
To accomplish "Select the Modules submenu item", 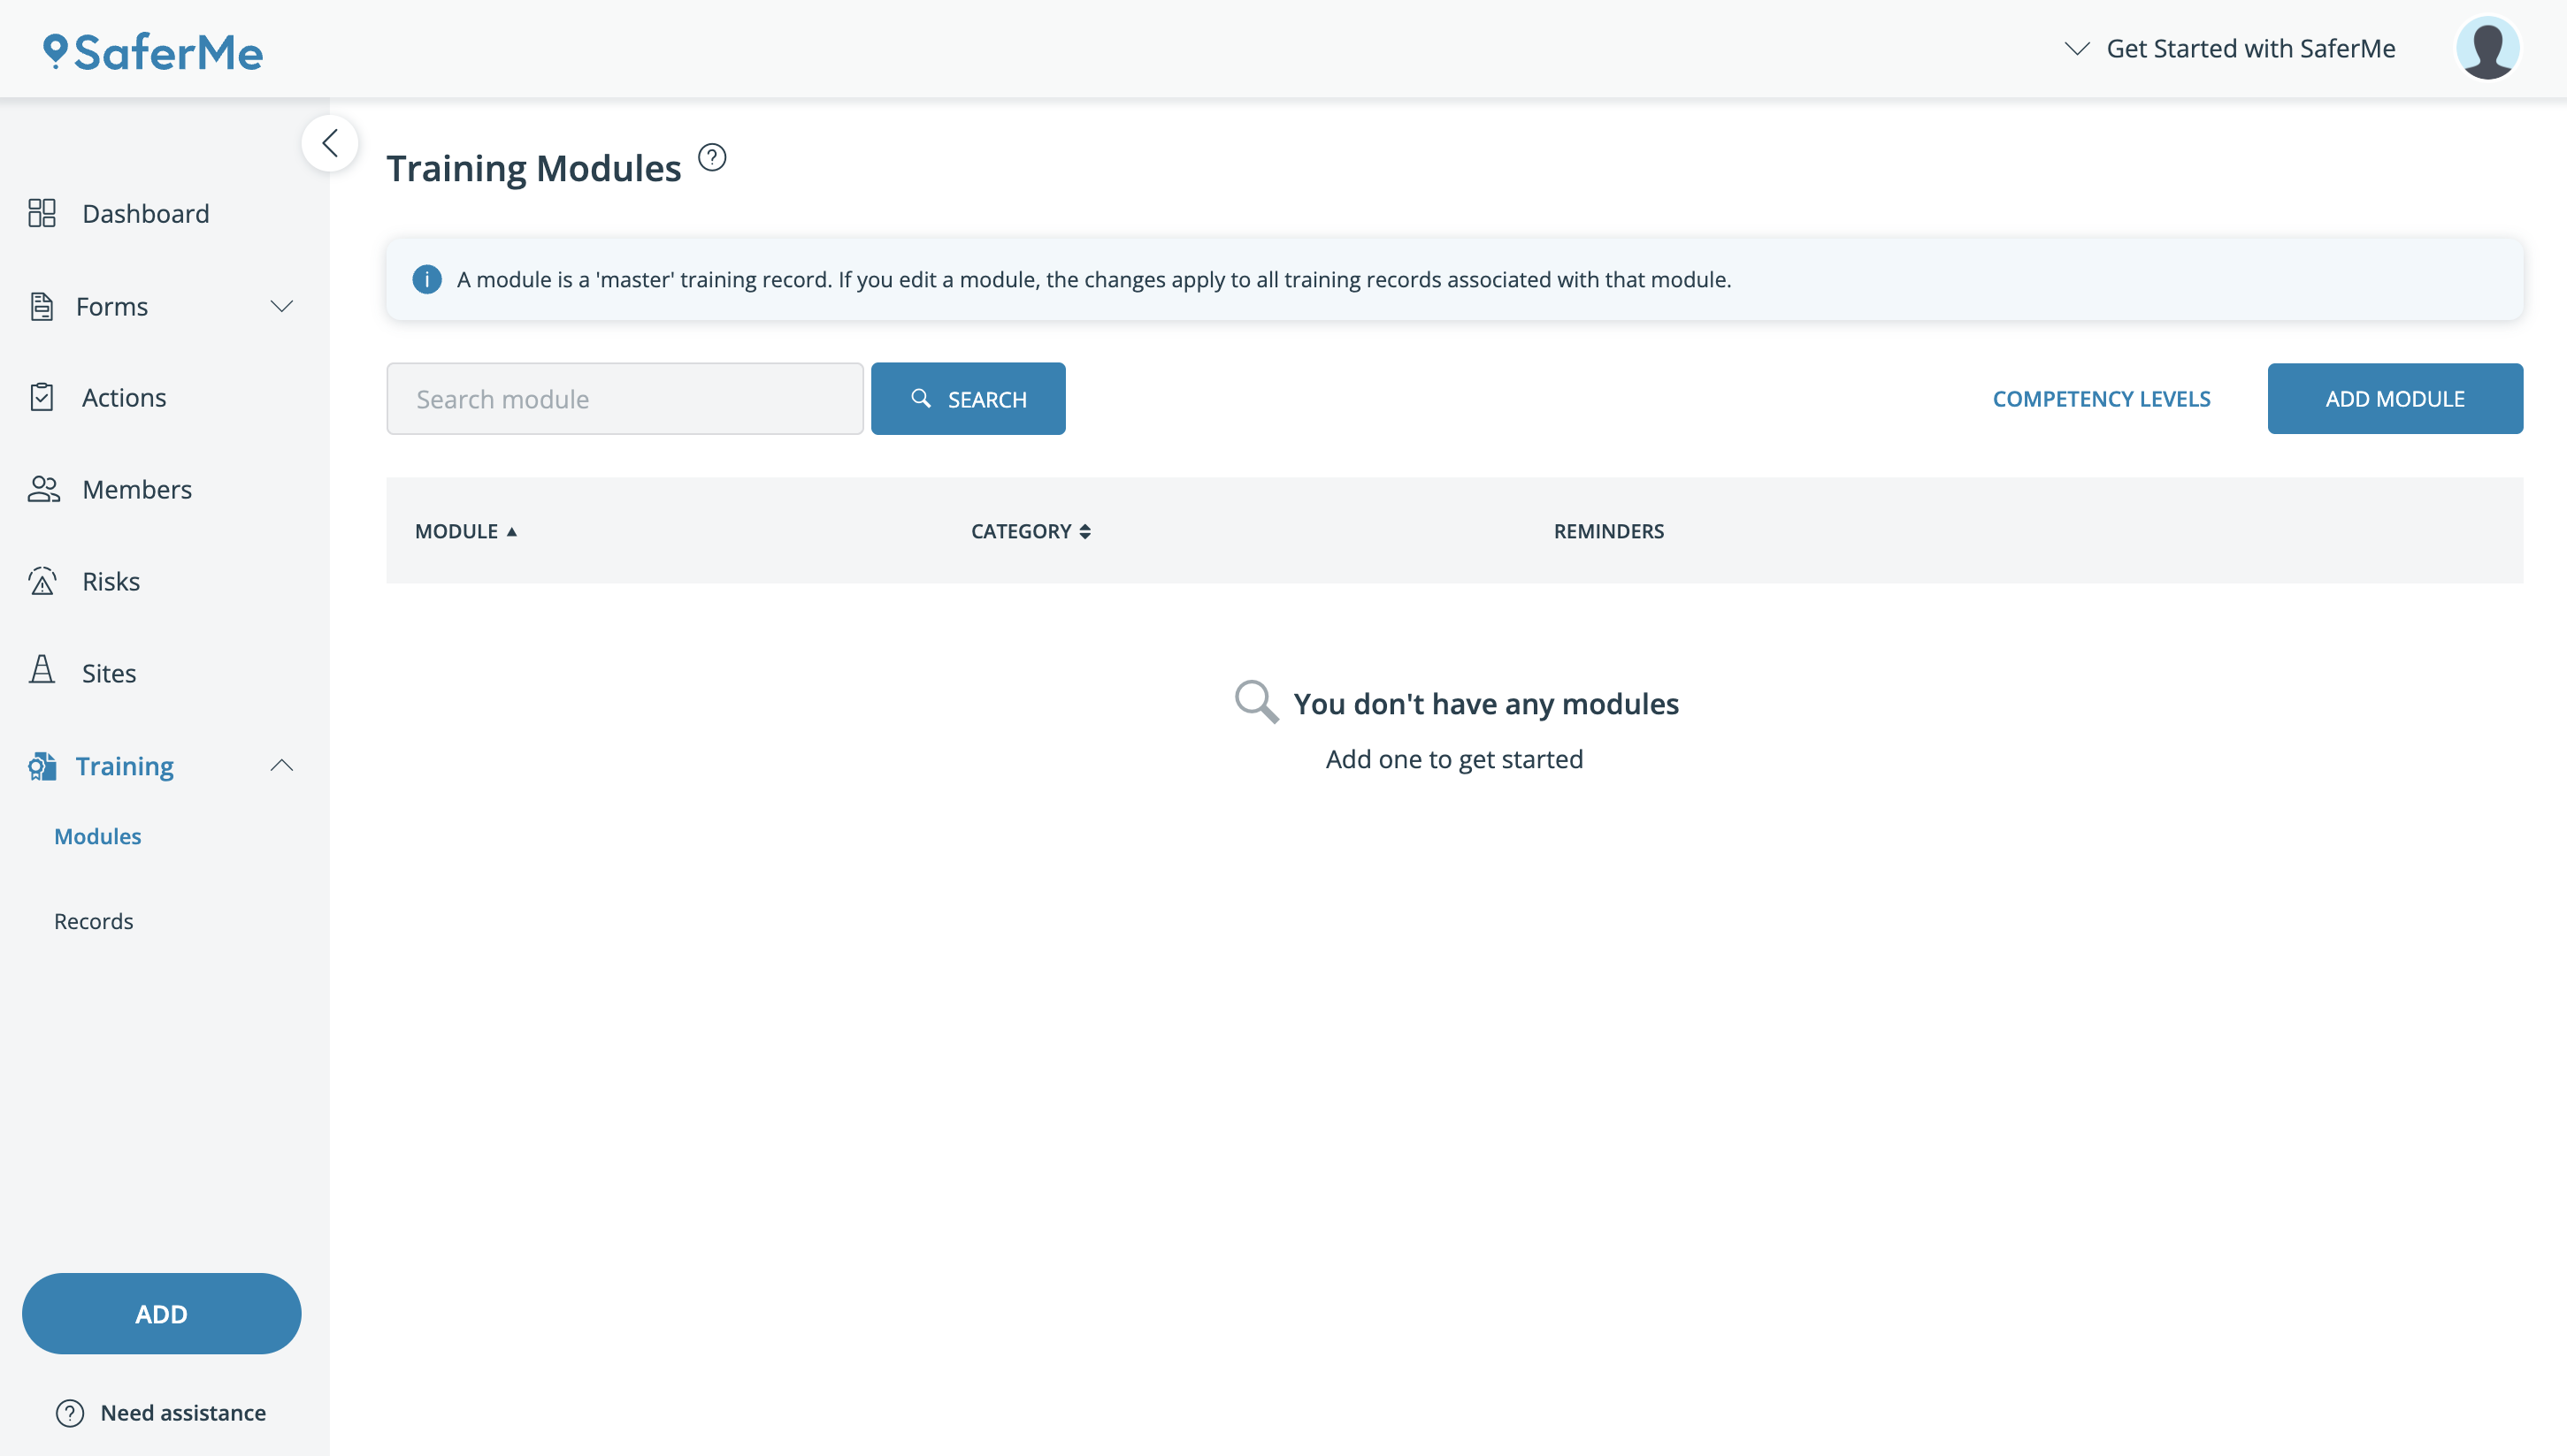I will click(98, 836).
